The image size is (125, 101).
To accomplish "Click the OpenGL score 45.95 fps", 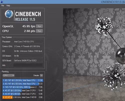I will coord(29,26).
